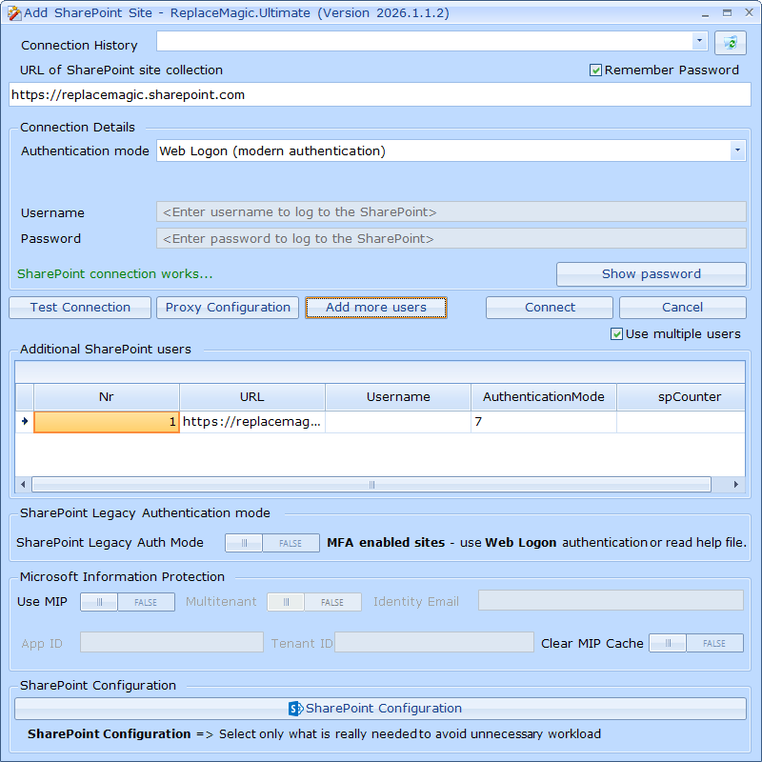Click the row indicator arrow in users grid
This screenshot has width=762, height=762.
pyautogui.click(x=25, y=421)
